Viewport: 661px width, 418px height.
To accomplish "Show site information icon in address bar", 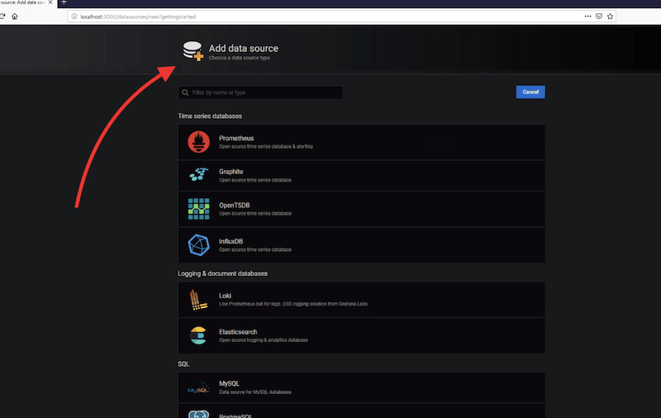I will tap(74, 17).
